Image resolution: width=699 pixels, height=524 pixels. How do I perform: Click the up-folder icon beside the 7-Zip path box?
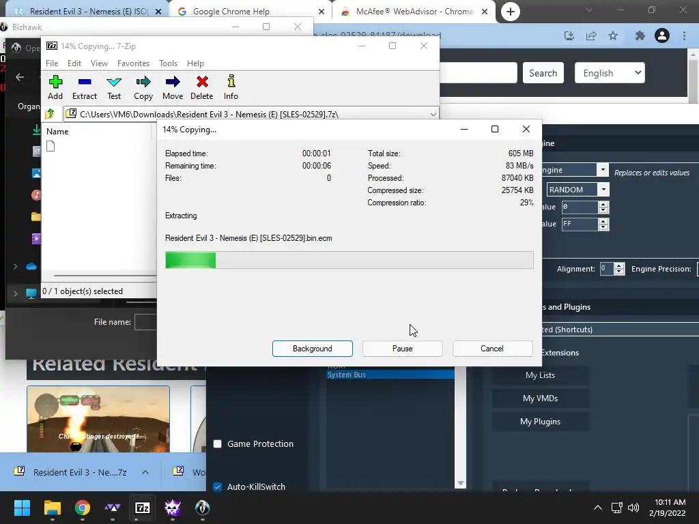pyautogui.click(x=50, y=114)
